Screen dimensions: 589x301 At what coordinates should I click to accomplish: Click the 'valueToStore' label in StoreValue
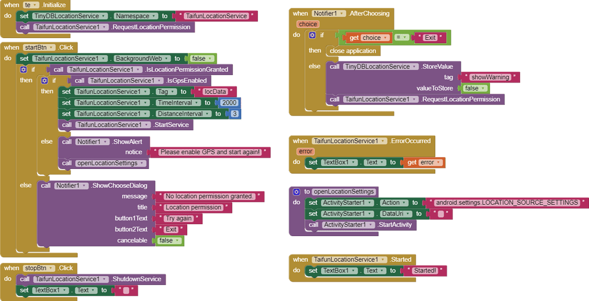(x=435, y=88)
